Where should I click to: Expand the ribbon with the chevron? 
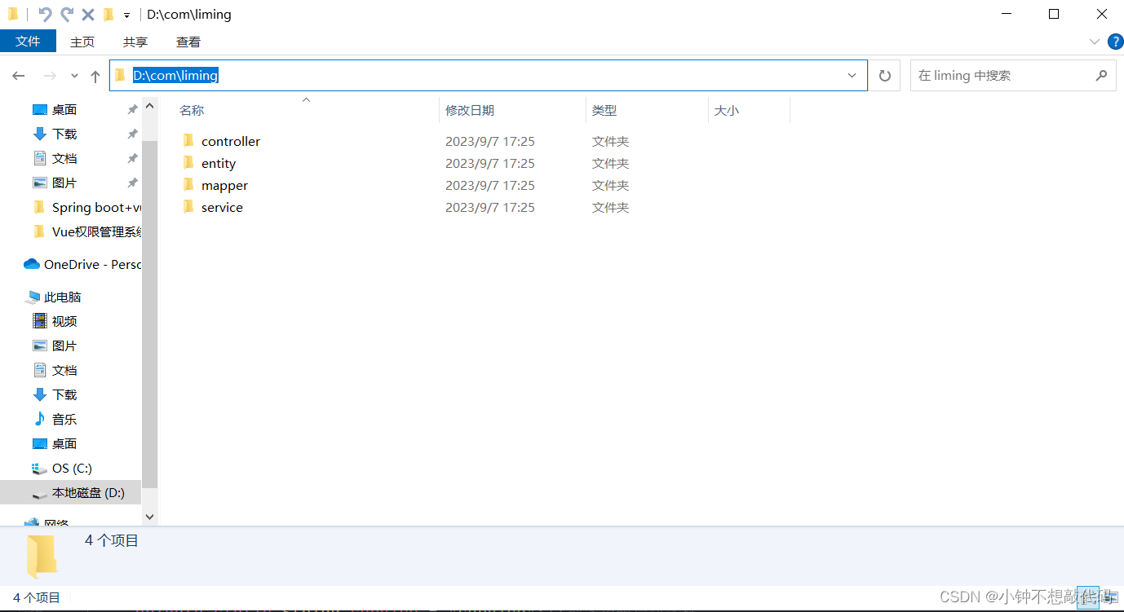1095,42
